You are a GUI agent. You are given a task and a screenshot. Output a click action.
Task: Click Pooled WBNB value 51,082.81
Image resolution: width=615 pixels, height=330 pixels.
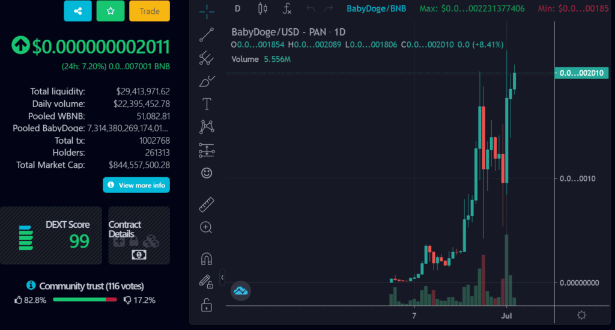click(153, 116)
